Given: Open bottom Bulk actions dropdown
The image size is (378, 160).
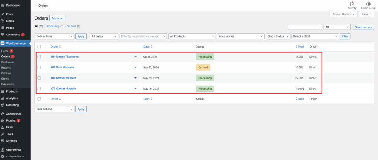Looking at the screenshot, I should 55,109.
